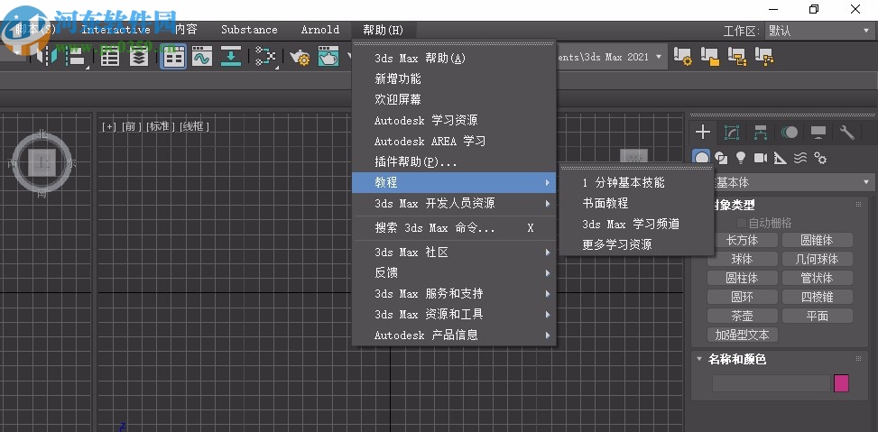This screenshot has width=878, height=432.
Task: Switch to the Display panel monitor tab
Action: pyautogui.click(x=818, y=133)
